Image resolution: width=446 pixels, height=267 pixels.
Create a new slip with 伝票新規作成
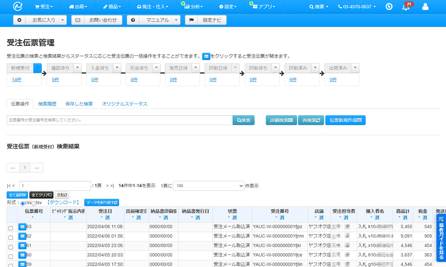click(x=345, y=120)
